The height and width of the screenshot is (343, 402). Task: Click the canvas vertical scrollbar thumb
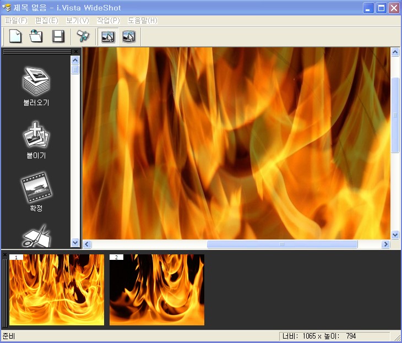click(395, 115)
